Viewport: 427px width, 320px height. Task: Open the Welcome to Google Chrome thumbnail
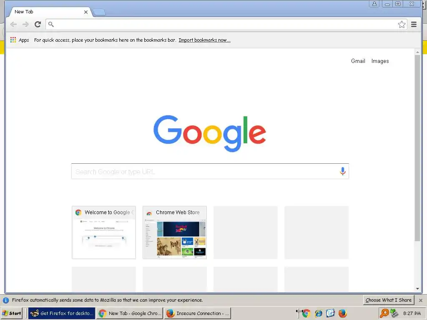tap(104, 232)
